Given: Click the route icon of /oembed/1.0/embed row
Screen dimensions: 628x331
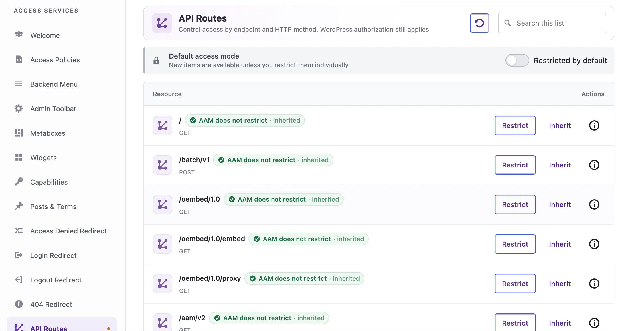Looking at the screenshot, I should point(163,244).
